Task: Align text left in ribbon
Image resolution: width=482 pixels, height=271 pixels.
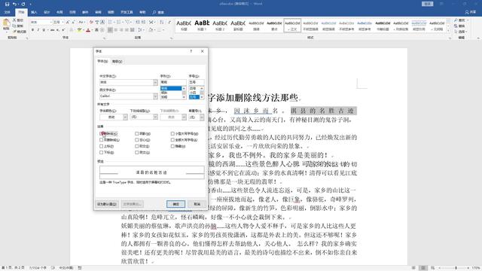Action: pyautogui.click(x=110, y=30)
